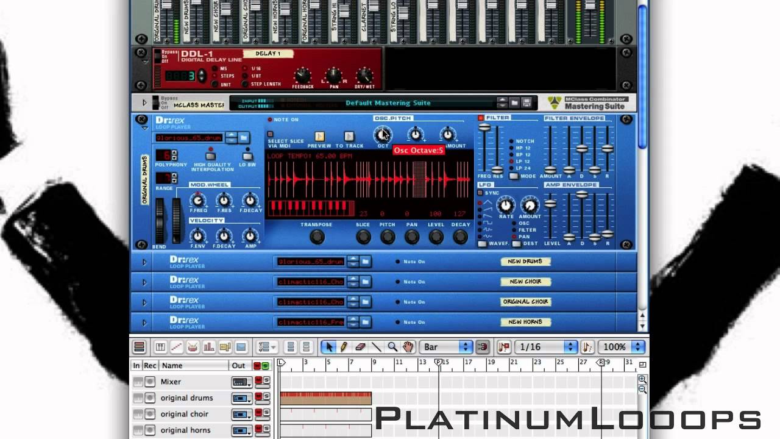
Task: Select the Line tool
Action: coord(376,347)
